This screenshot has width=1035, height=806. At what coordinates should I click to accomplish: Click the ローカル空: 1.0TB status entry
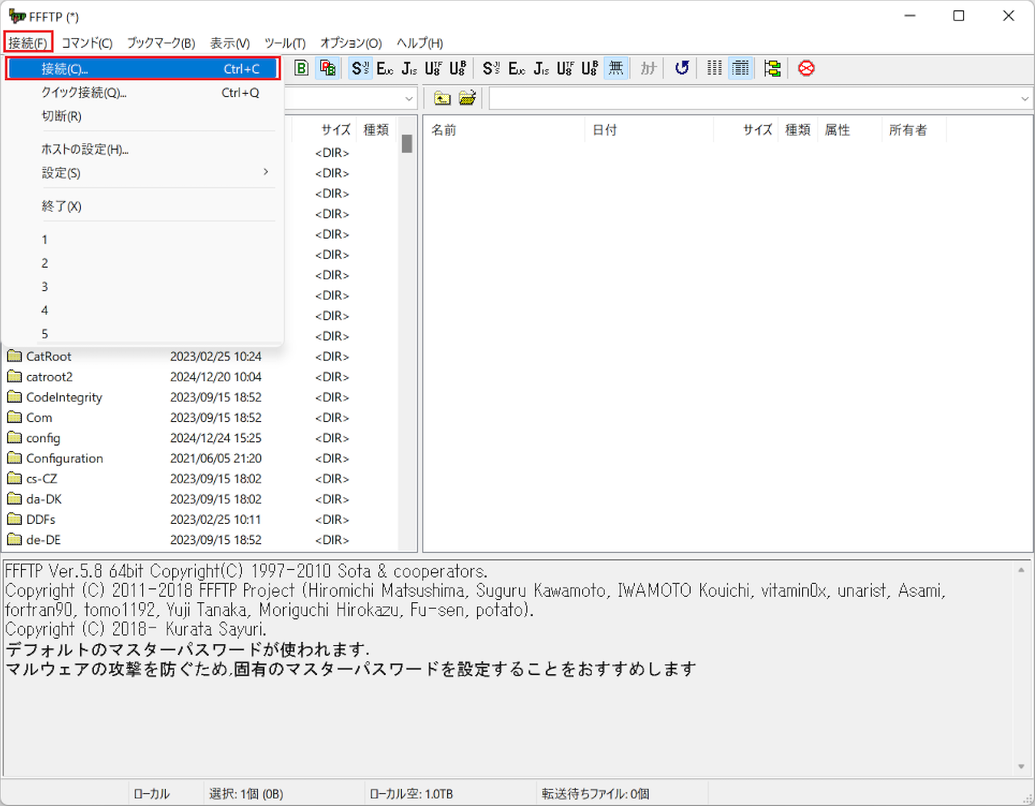pos(411,794)
